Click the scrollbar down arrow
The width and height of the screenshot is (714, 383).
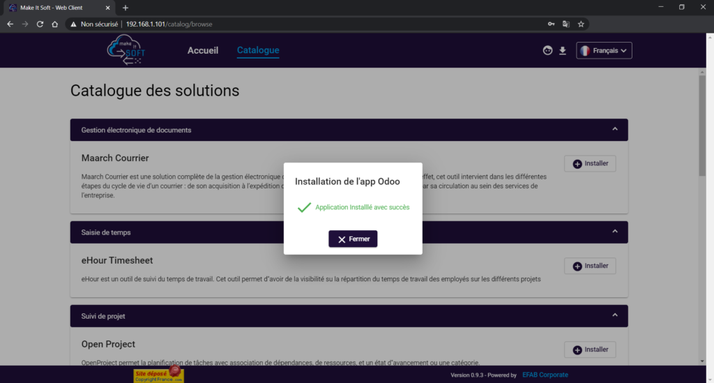coord(702,361)
